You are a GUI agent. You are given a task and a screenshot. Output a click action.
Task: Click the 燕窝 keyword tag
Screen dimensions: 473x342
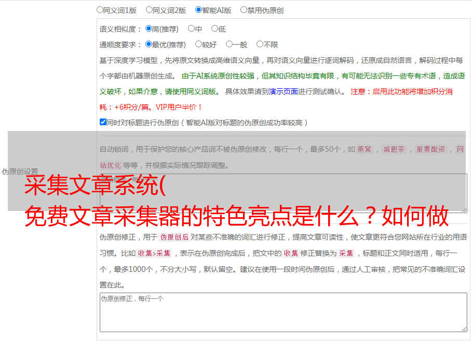pos(364,149)
